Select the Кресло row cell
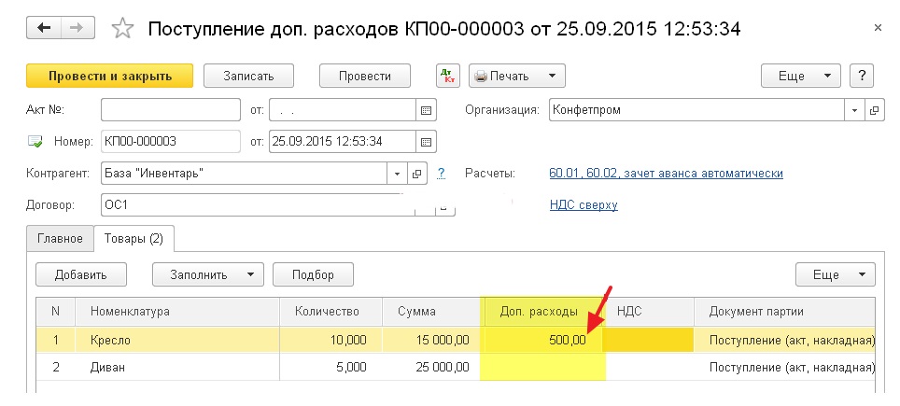The height and width of the screenshot is (406, 900). pos(177,340)
